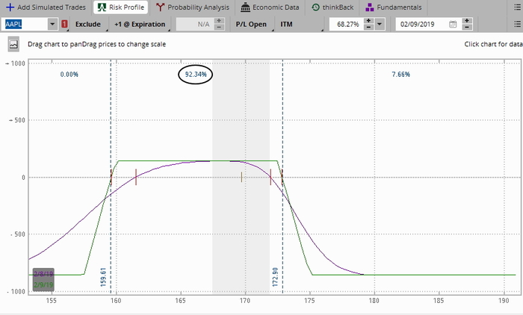Decrease the N/A value with the minus button

click(x=219, y=28)
